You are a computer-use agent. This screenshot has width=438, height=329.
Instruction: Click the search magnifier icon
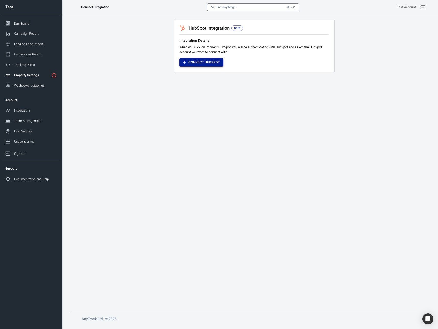(212, 7)
